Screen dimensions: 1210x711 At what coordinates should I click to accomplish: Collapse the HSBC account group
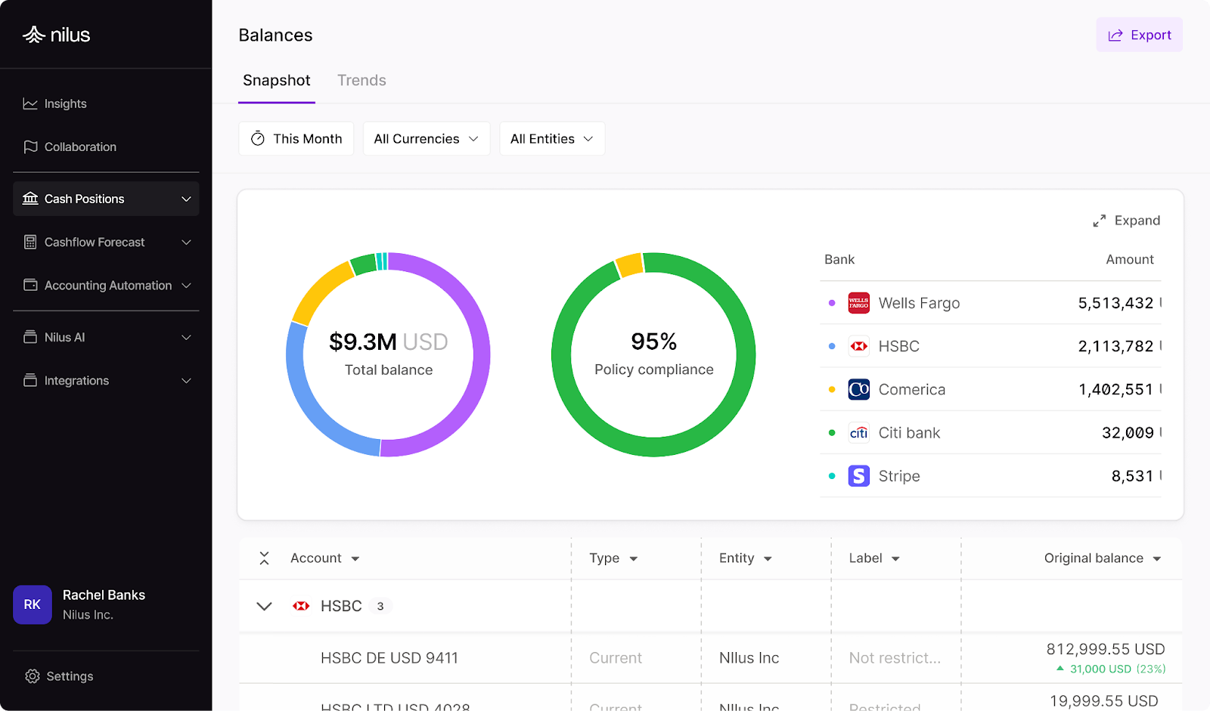tap(264, 606)
